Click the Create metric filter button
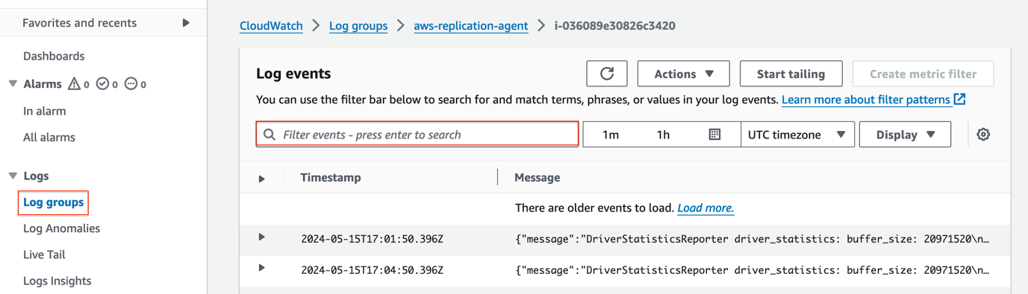Image resolution: width=1028 pixels, height=294 pixels. click(923, 74)
